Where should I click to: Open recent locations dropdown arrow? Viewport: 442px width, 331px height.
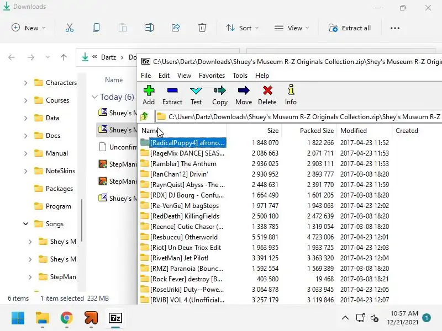[48, 57]
